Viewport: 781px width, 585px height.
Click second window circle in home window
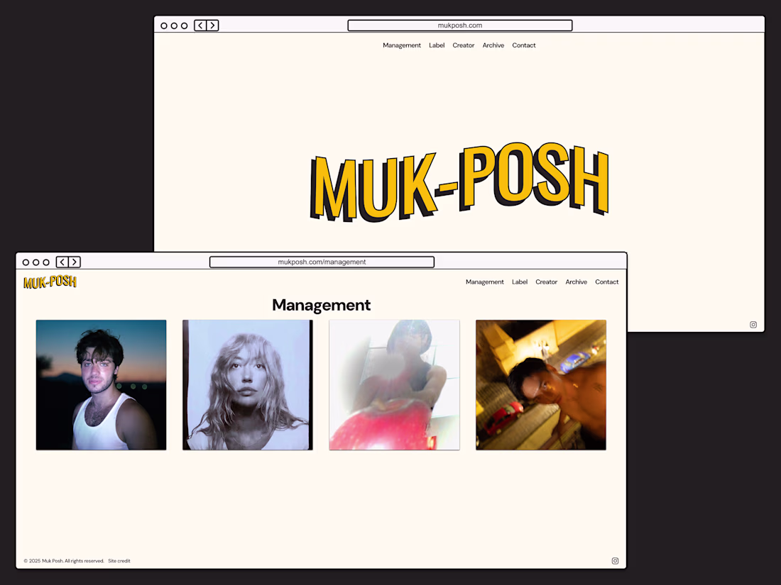point(174,26)
